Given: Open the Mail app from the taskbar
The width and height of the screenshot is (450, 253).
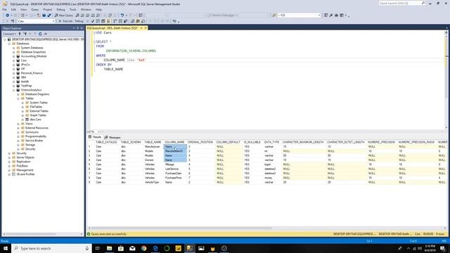Looking at the screenshot, I should [x=132, y=248].
